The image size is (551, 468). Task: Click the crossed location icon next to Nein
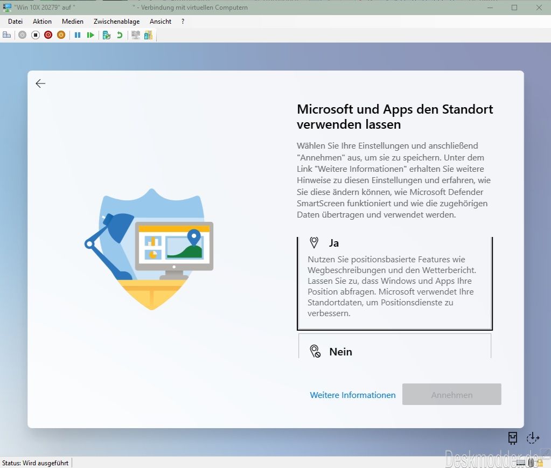[x=315, y=351]
